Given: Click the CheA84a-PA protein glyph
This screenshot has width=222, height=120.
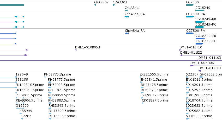Looking at the screenshot, I should tap(127, 33).
